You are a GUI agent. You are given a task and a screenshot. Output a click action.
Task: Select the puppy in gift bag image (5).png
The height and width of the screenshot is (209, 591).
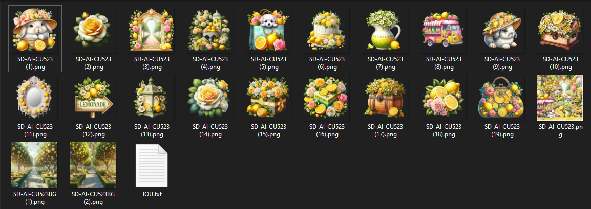(268, 29)
